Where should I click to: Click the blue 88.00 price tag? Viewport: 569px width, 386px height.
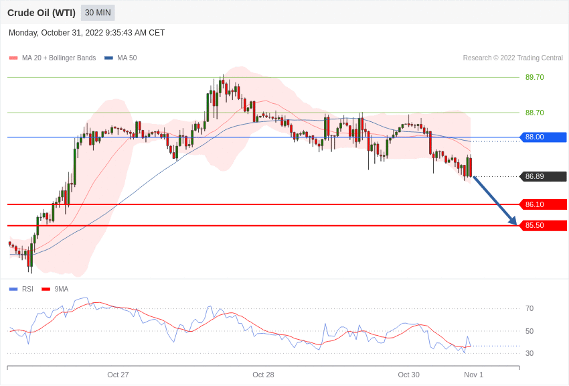click(x=543, y=137)
